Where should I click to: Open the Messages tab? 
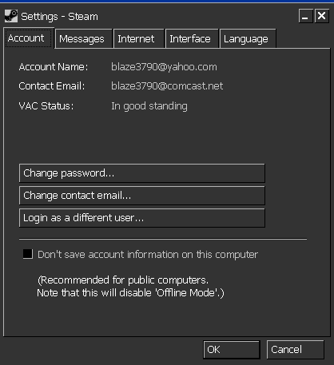pyautogui.click(x=83, y=39)
